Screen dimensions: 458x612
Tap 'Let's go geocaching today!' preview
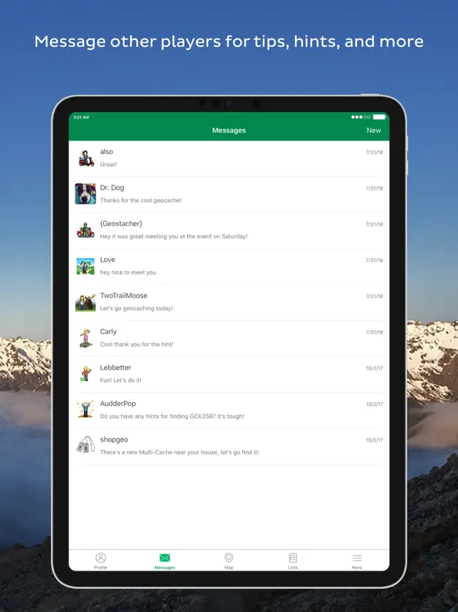136,308
